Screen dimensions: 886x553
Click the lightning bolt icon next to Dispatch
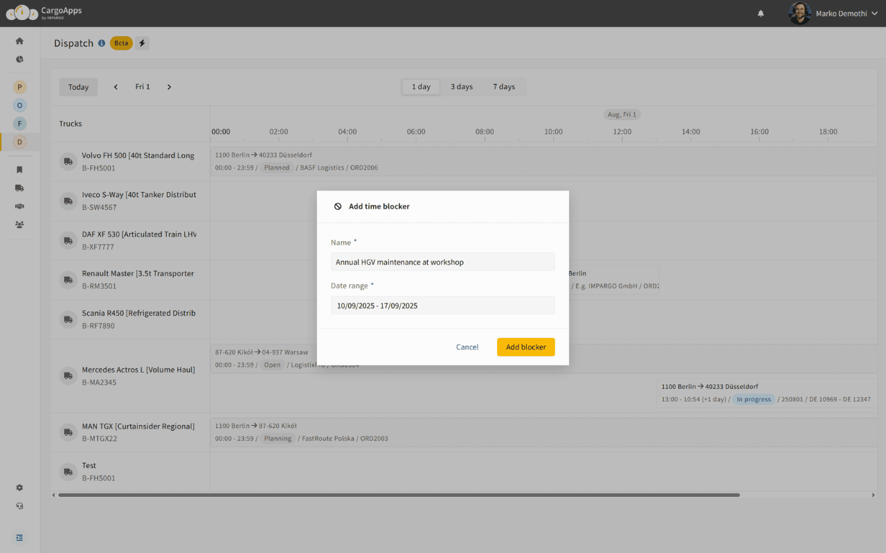142,43
